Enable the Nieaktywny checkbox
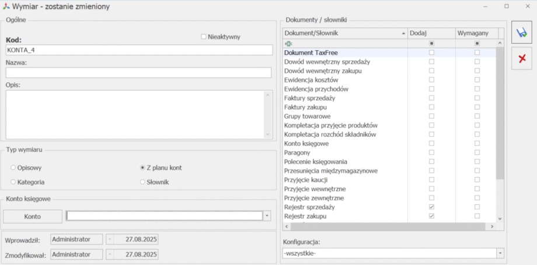 [x=204, y=37]
